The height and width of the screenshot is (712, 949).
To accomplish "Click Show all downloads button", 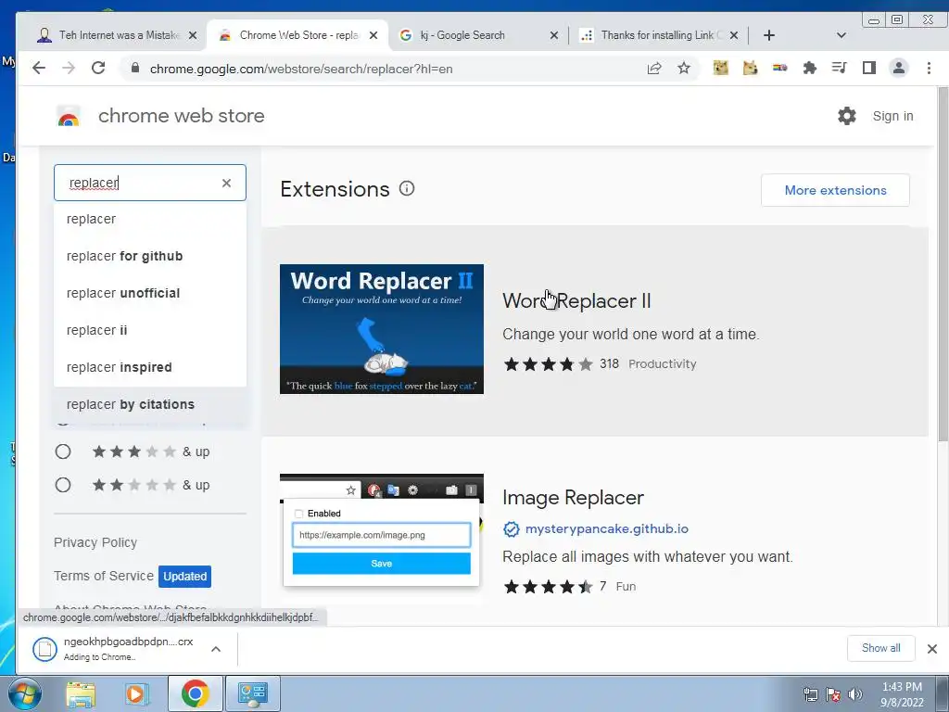I will pyautogui.click(x=880, y=648).
